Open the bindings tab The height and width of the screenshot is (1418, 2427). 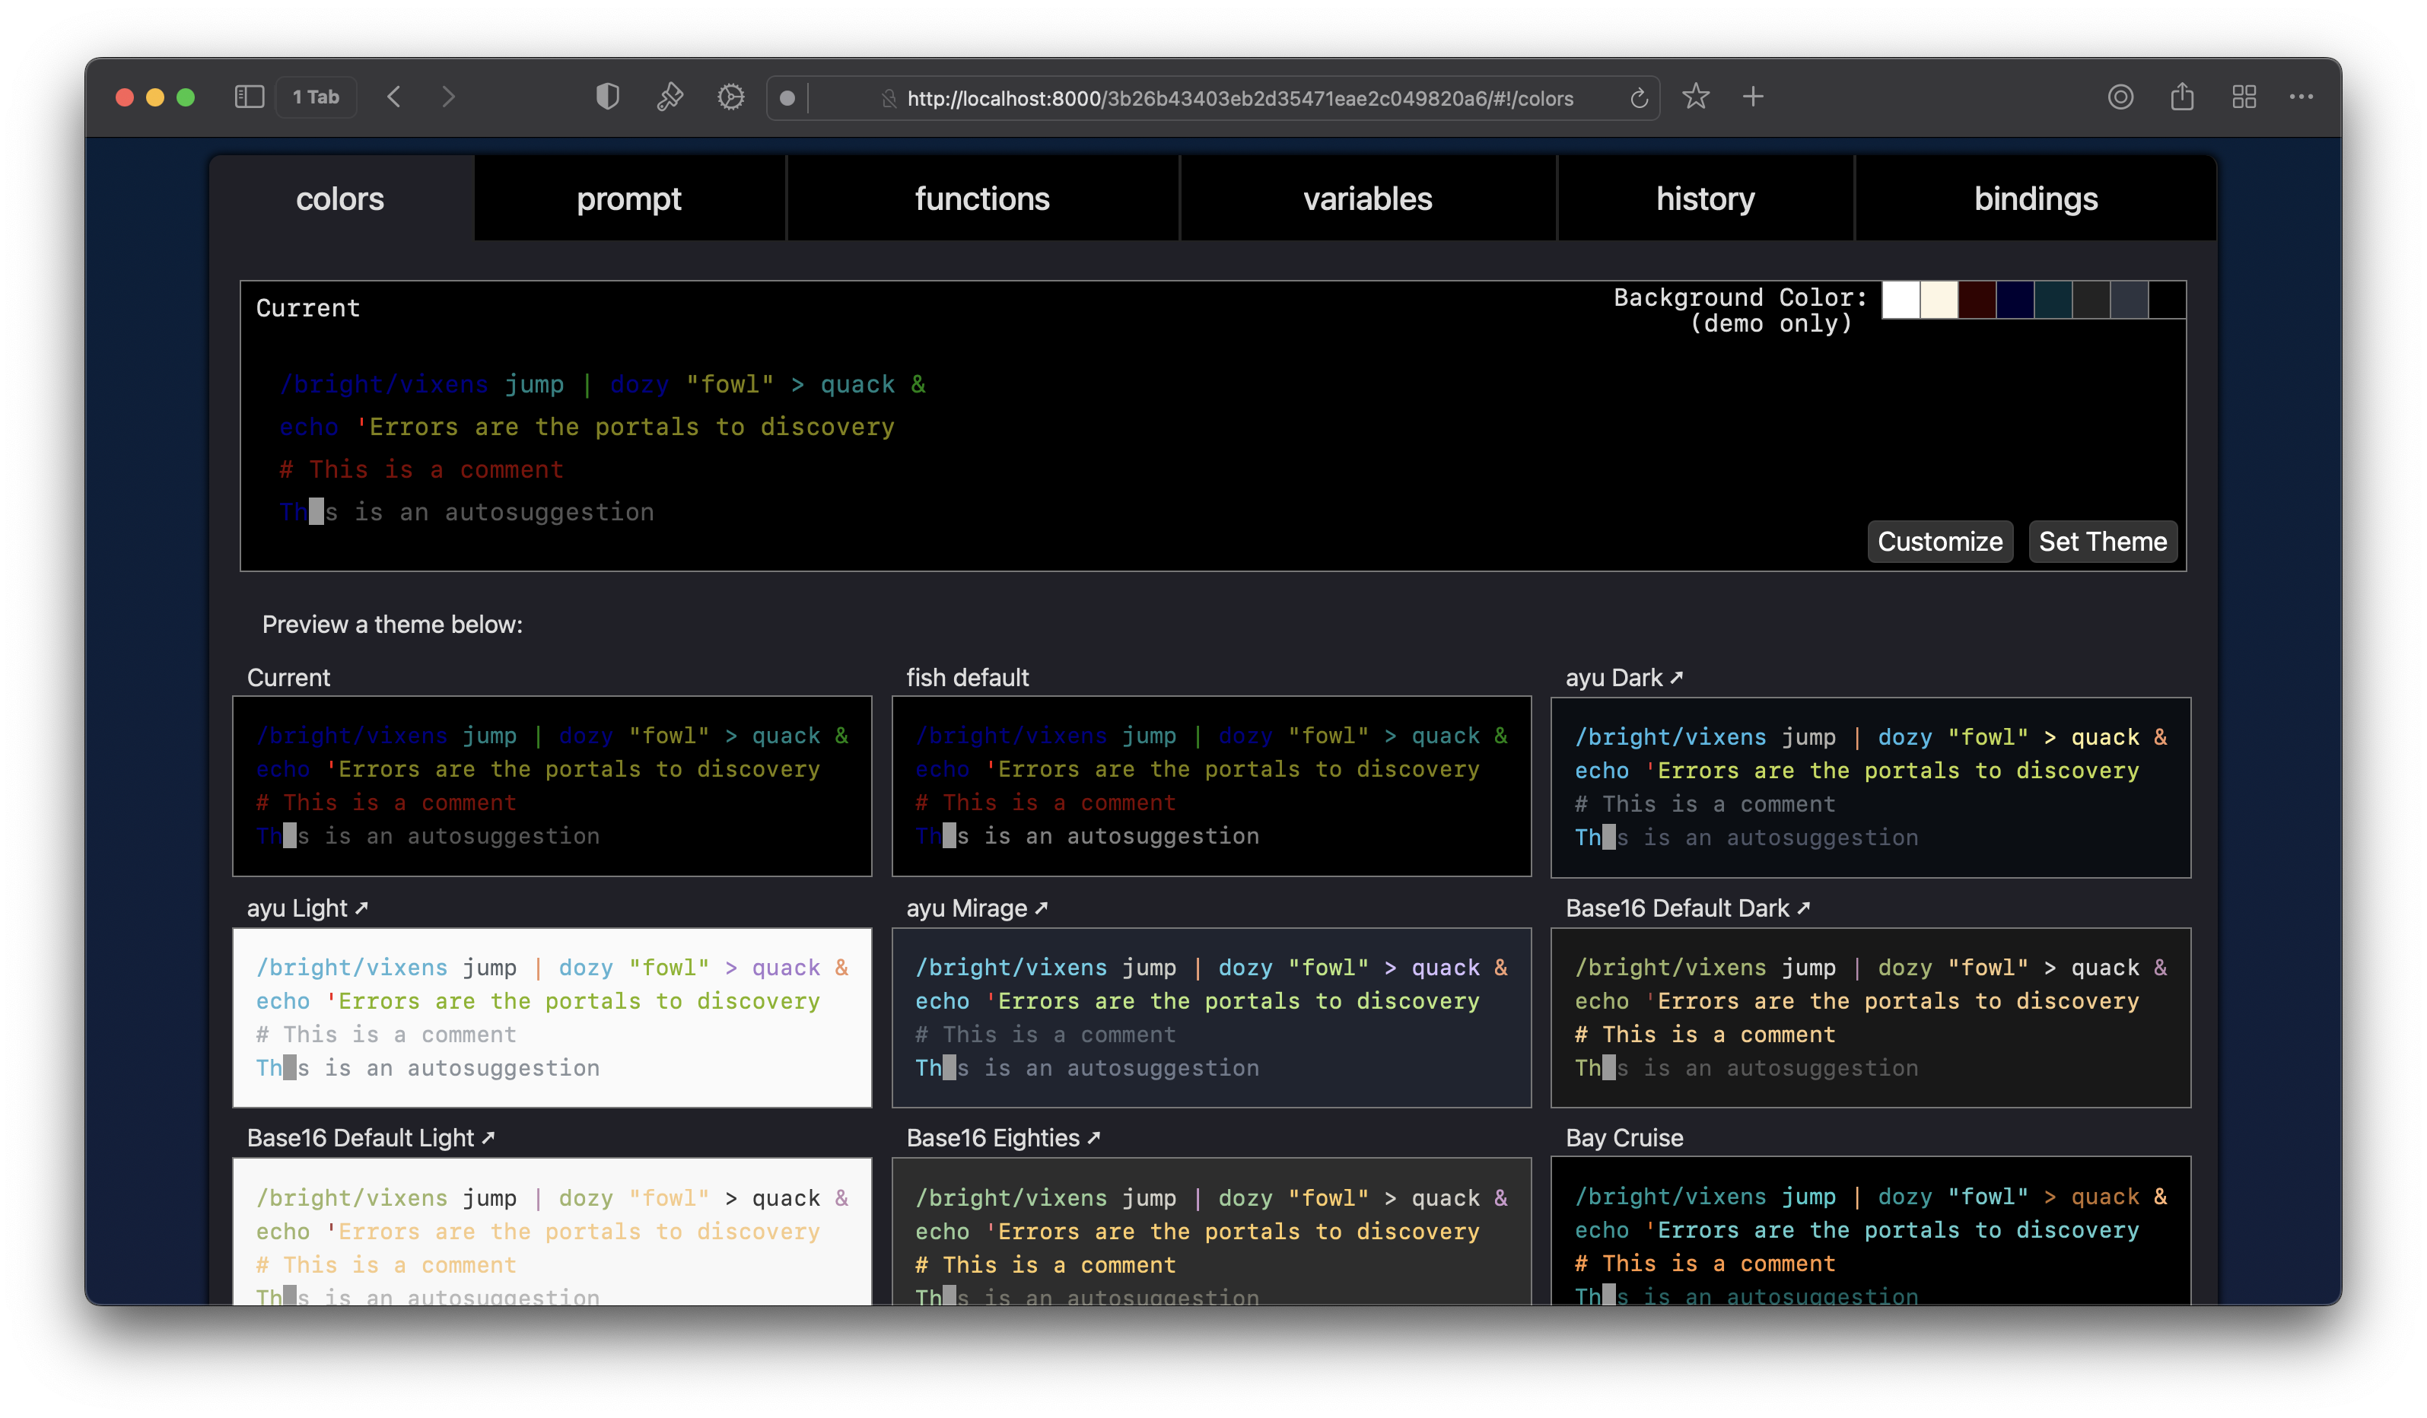tap(2036, 199)
